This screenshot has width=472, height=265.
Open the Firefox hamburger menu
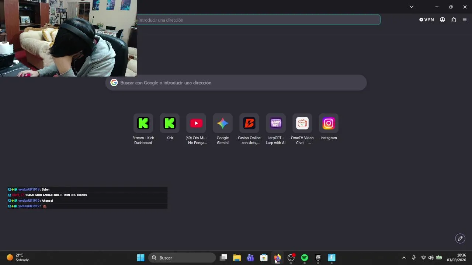(465, 20)
